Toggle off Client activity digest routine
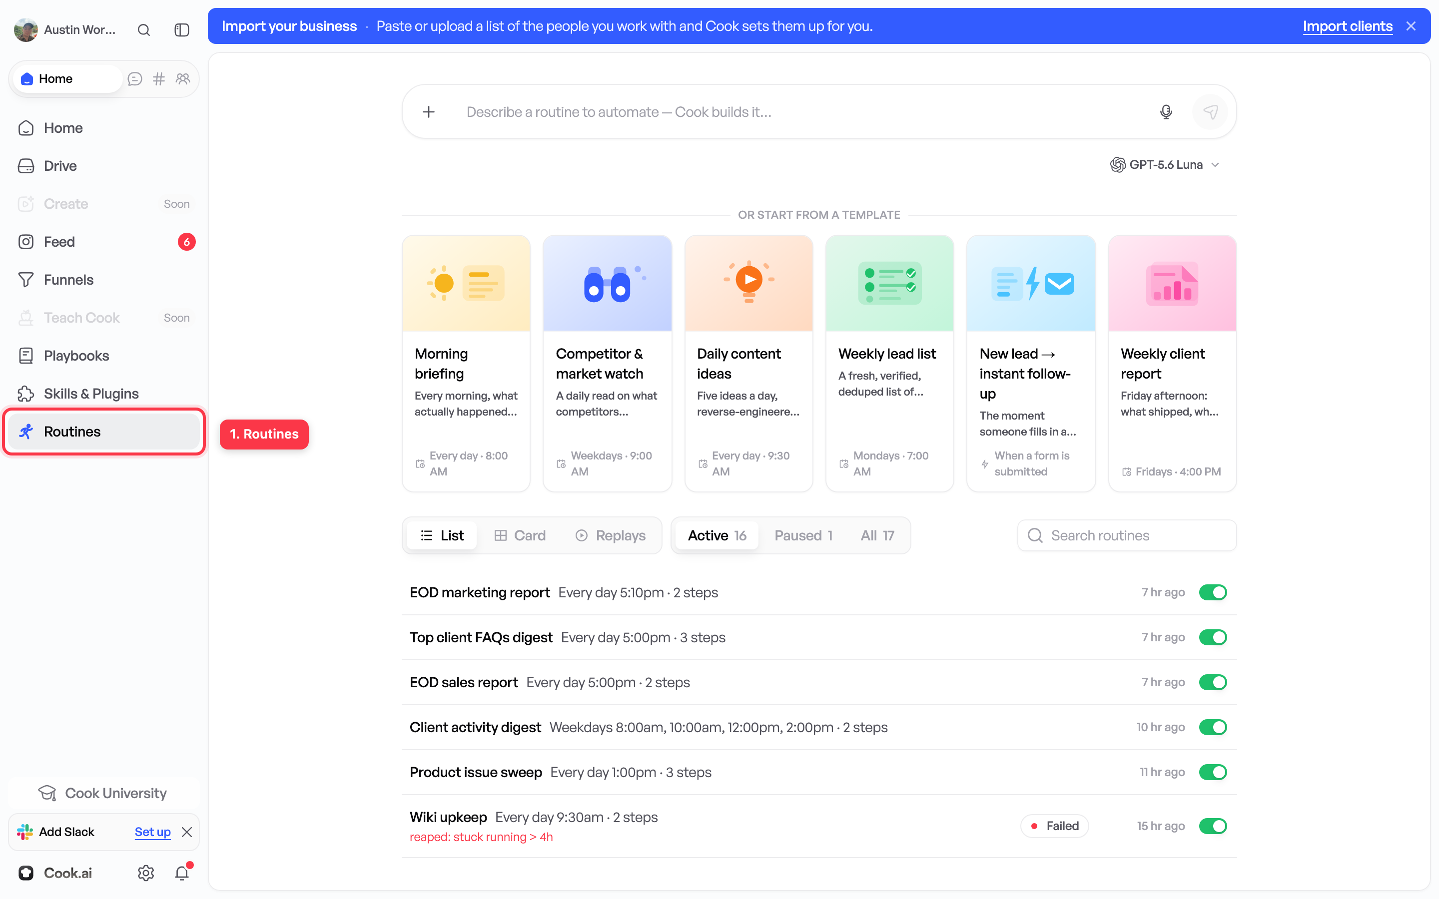1439x899 pixels. (1213, 727)
